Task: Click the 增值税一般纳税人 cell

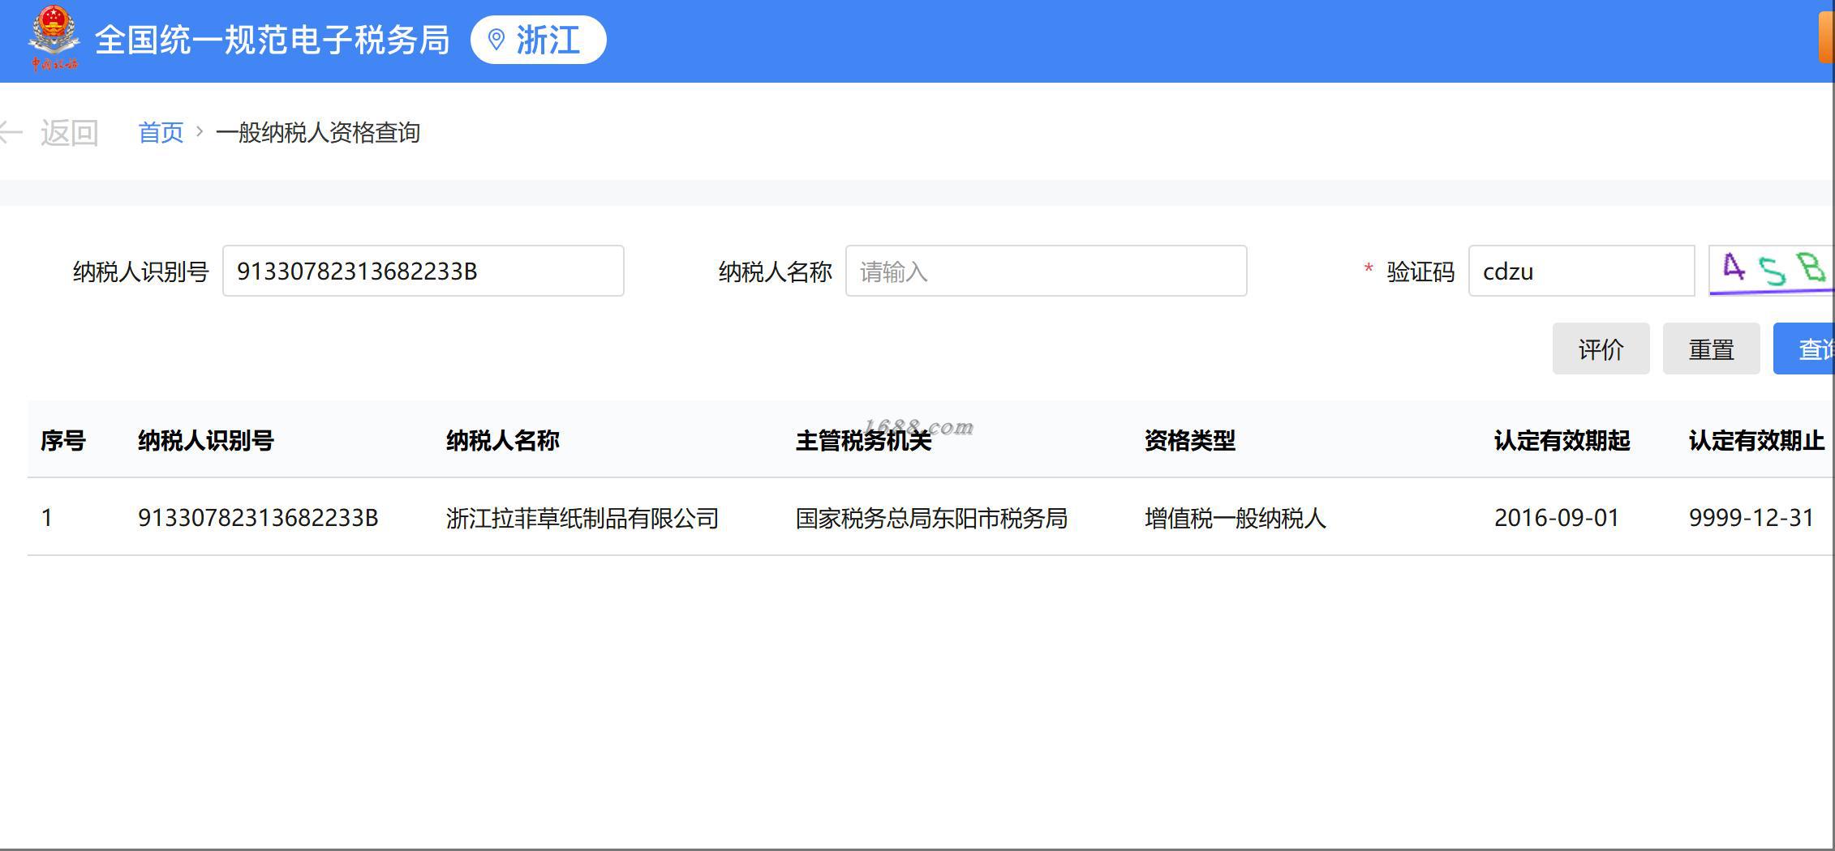Action: (1236, 517)
